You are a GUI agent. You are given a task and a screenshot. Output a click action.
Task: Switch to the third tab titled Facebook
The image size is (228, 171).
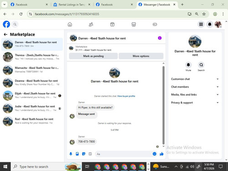coord(114,5)
